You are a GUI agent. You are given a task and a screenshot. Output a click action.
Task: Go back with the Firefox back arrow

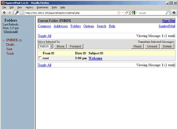coord(4,13)
